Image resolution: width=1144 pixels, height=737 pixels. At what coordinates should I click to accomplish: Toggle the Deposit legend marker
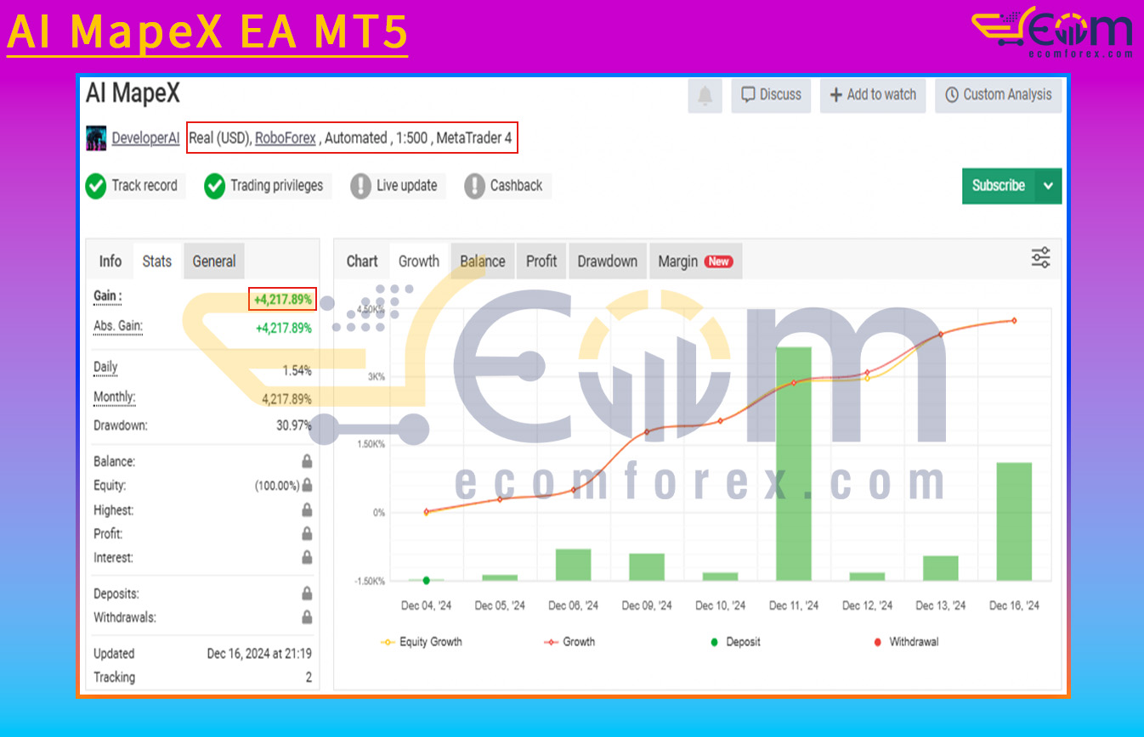tap(736, 642)
